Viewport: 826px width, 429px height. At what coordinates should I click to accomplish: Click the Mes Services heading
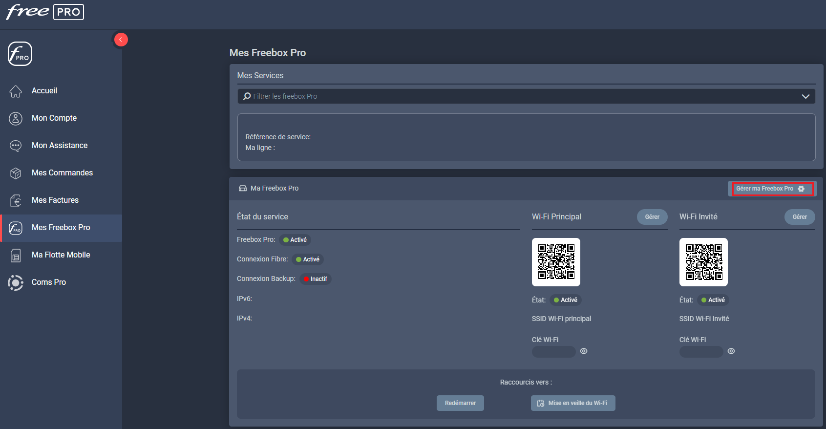point(260,76)
